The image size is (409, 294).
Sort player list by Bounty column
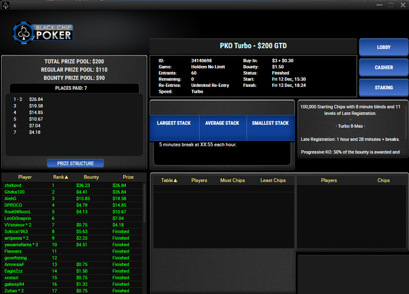[91, 177]
